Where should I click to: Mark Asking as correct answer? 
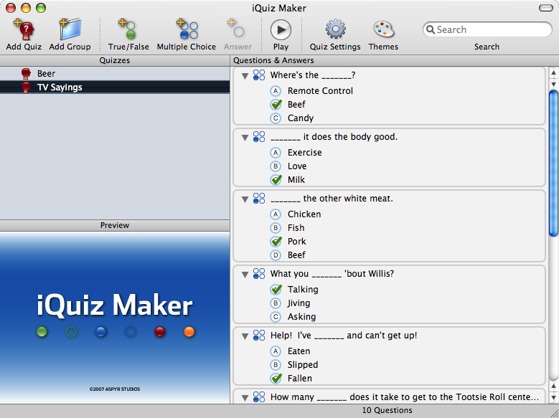(276, 317)
